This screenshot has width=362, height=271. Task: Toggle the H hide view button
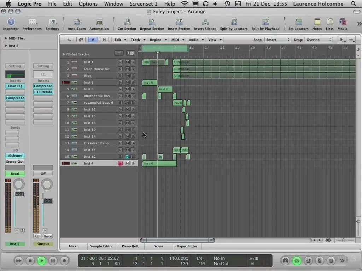[104, 40]
